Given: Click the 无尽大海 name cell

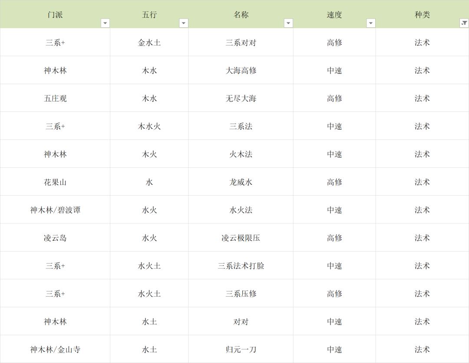Looking at the screenshot, I should 241,98.
